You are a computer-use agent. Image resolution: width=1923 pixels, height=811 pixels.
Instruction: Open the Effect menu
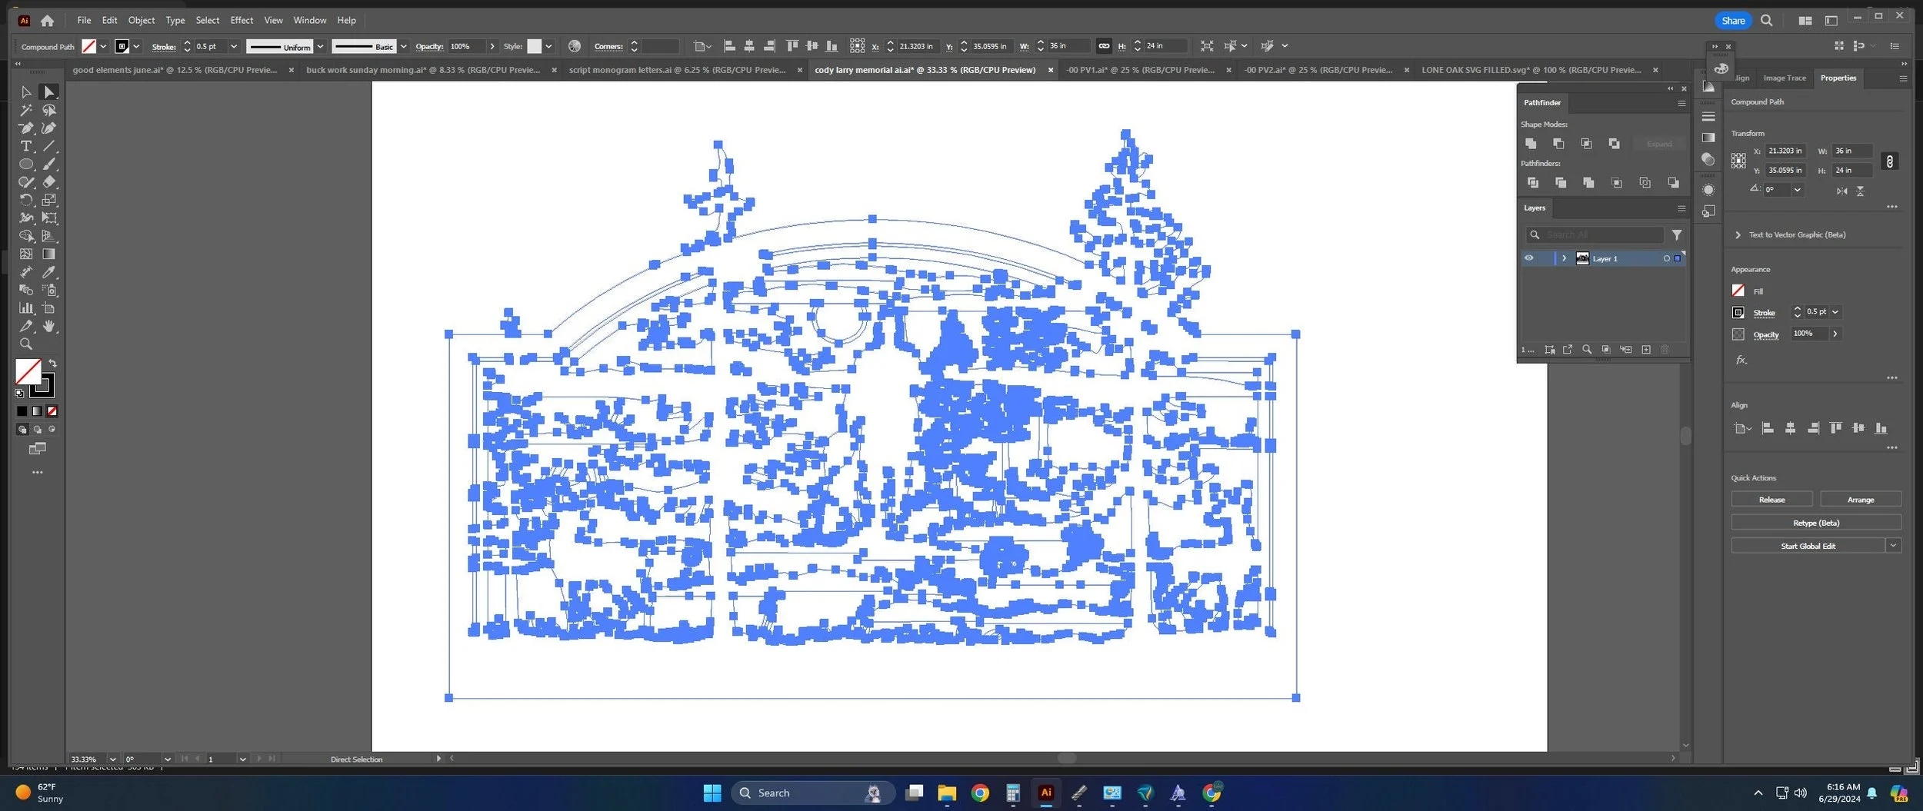(x=242, y=20)
